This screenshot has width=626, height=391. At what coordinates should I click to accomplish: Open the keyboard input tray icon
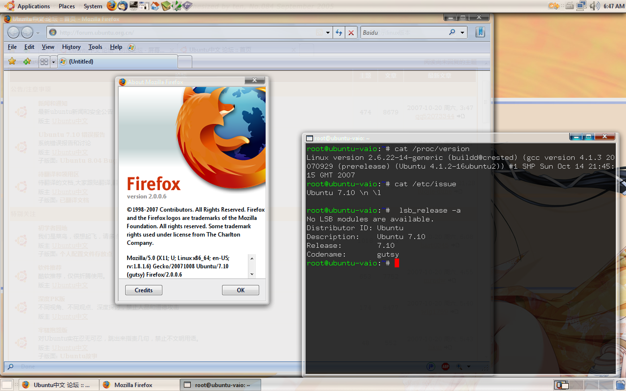tap(569, 6)
